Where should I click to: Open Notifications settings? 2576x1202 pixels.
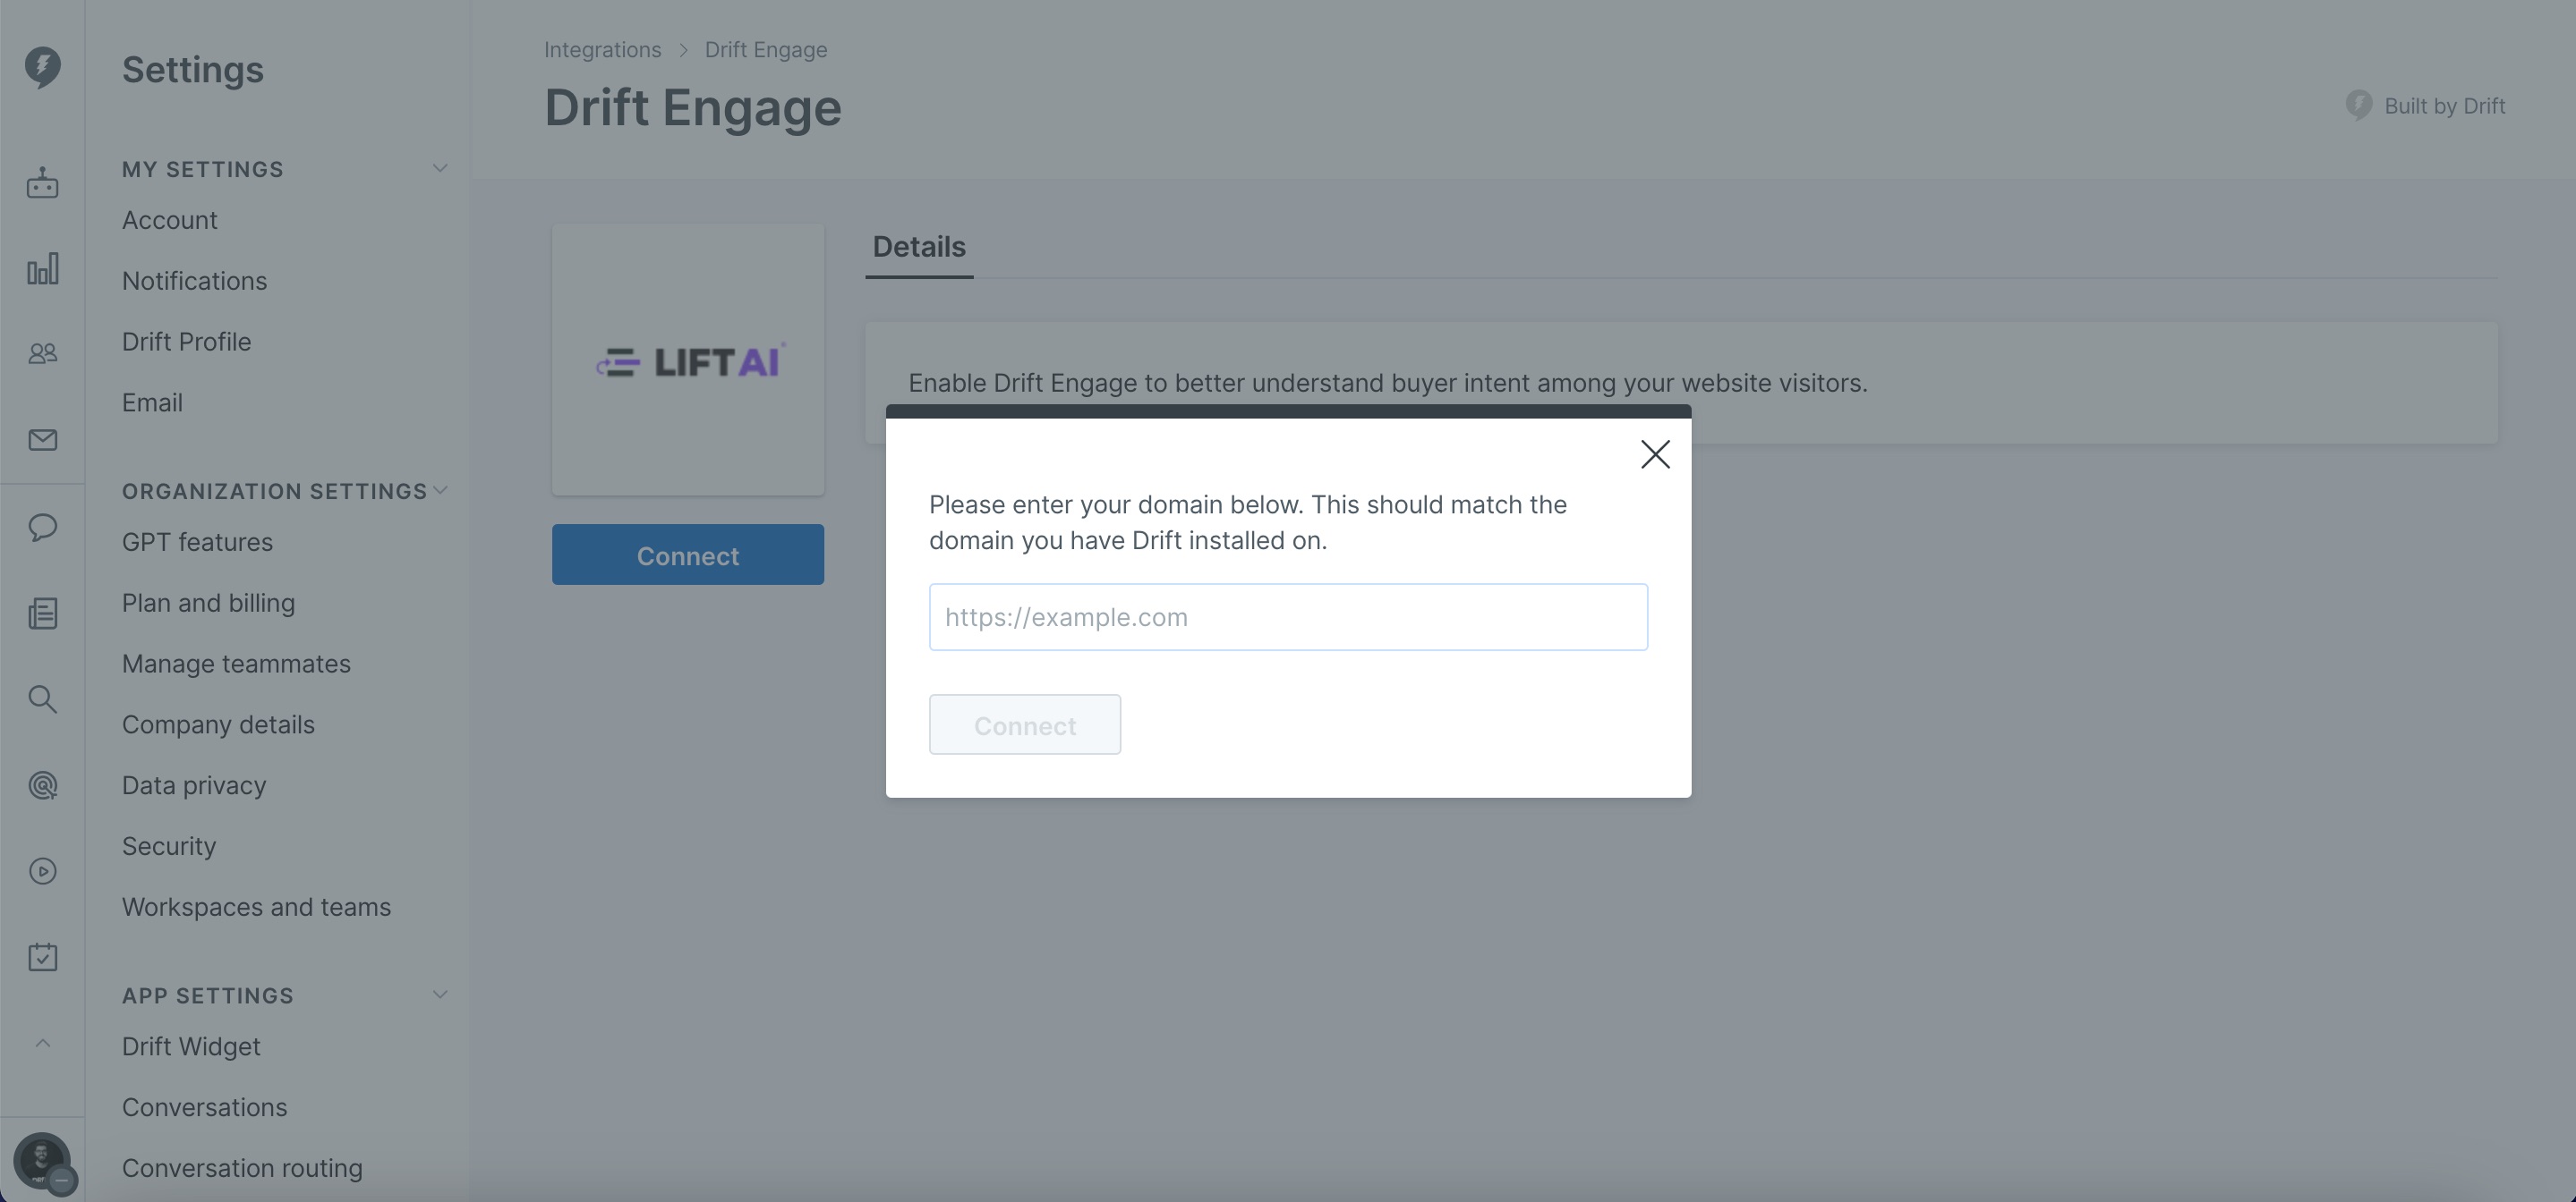tap(195, 282)
